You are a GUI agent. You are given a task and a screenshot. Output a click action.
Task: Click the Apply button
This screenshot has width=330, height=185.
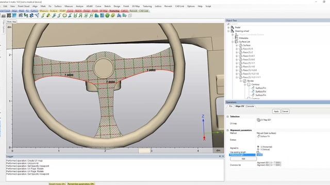(276, 112)
